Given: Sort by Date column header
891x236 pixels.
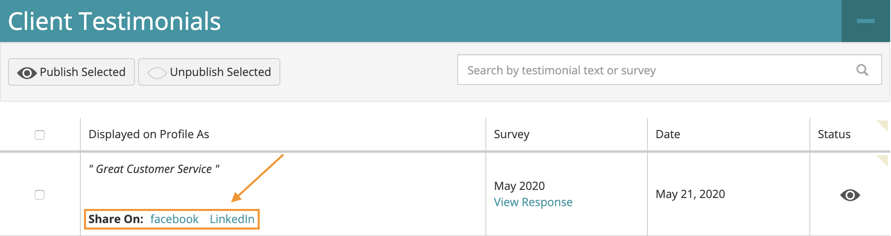Looking at the screenshot, I should (668, 134).
